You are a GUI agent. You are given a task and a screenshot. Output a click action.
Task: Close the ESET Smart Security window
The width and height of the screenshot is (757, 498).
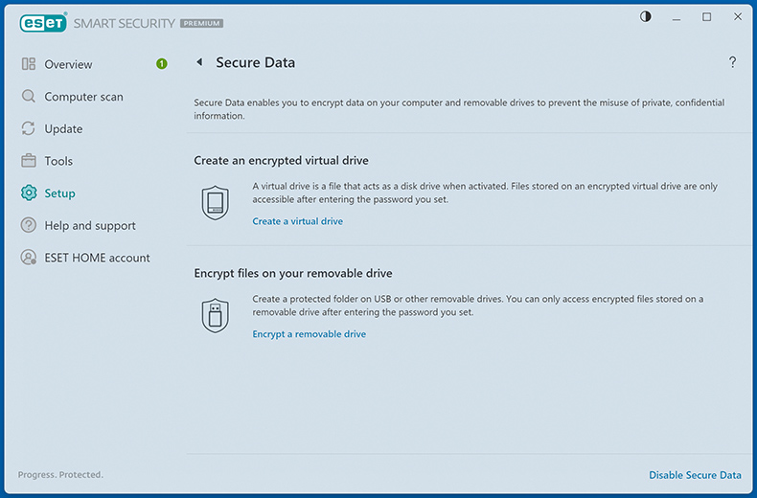[x=738, y=17]
